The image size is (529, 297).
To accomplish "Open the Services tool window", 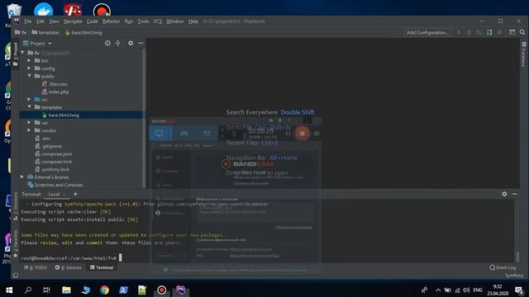I will pos(69,267).
